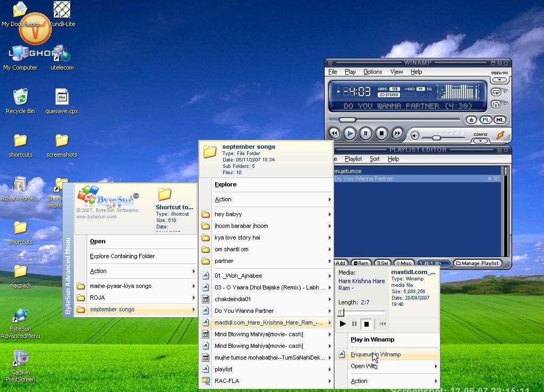Click the chakdeindia01 file icon
Viewport: 544px width, 392px height.
206,299
